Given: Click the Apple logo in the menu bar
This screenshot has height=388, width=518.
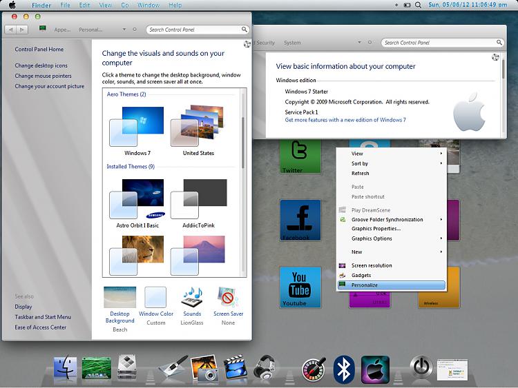Looking at the screenshot, I should tap(12, 5).
